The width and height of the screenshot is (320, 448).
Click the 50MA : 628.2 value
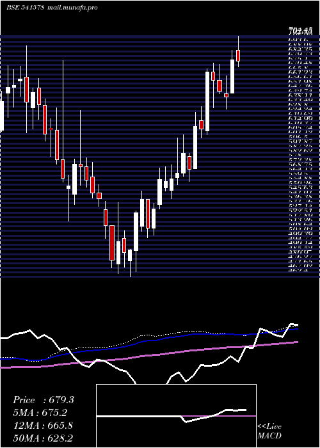click(43, 438)
